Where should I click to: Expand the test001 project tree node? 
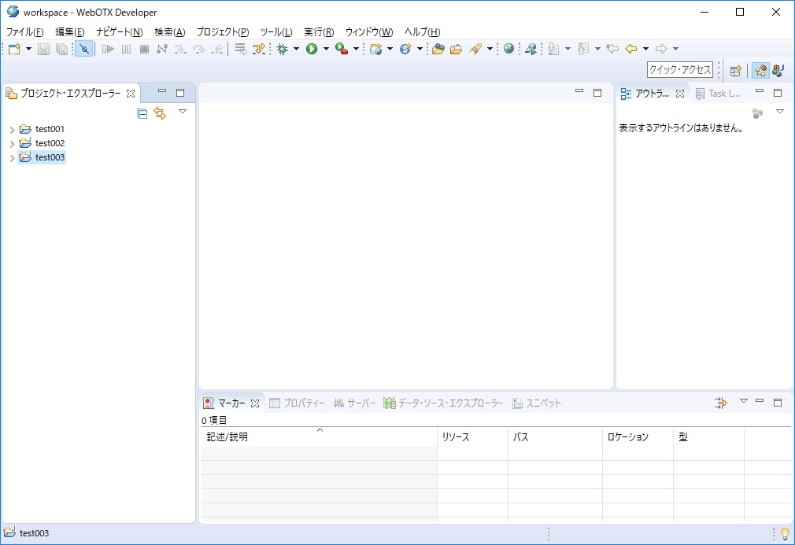pos(12,129)
